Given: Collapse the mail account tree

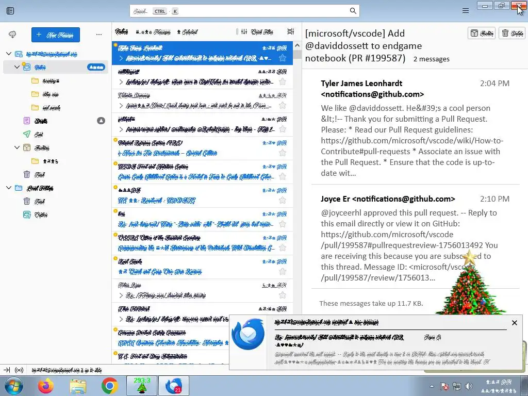Looking at the screenshot, I should point(9,54).
